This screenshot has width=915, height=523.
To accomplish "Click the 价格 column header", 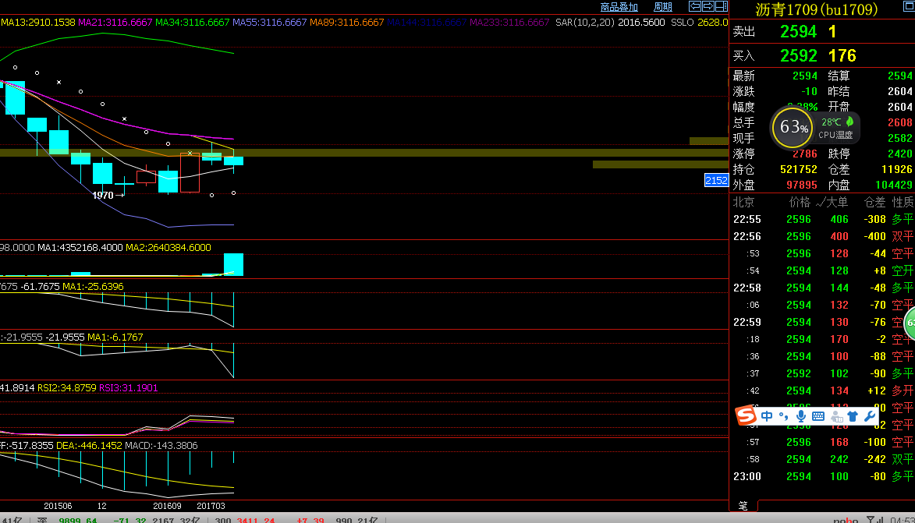I will point(800,202).
